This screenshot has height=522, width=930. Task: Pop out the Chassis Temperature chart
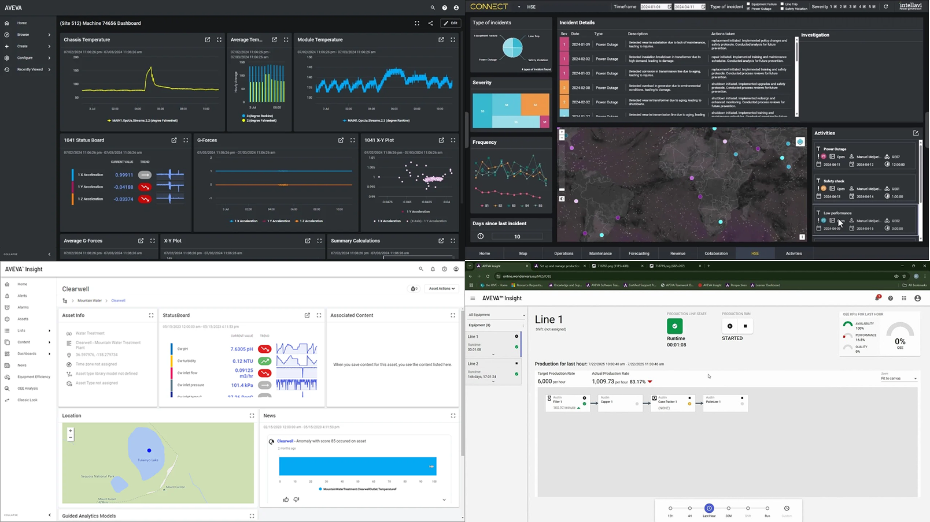coord(208,40)
